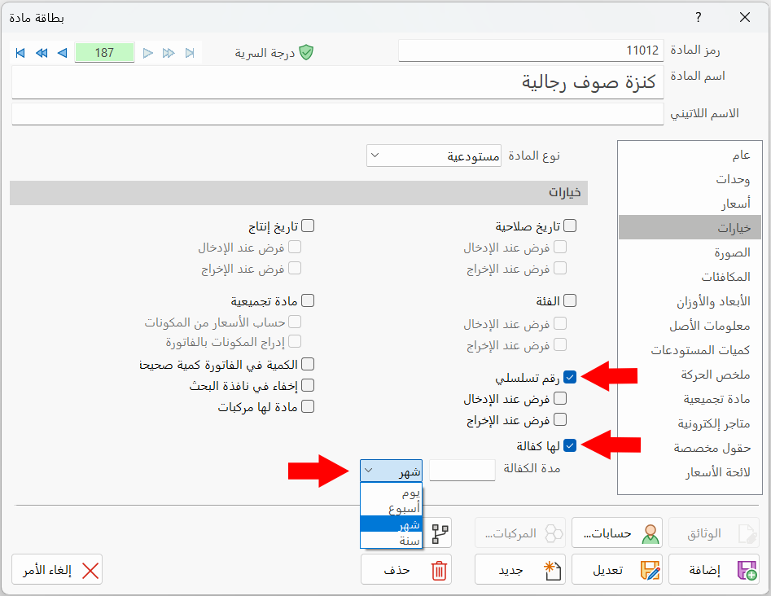Click the tree structure icon button
Image resolution: width=771 pixels, height=596 pixels.
[x=440, y=533]
